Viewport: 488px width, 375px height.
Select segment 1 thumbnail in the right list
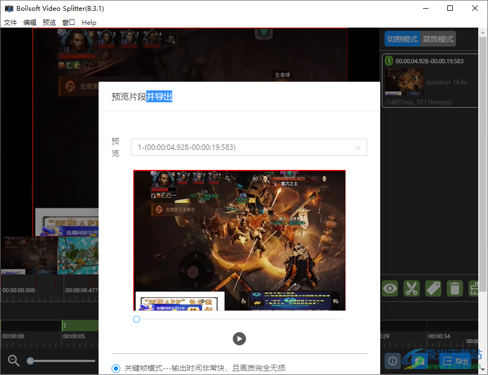(x=404, y=82)
